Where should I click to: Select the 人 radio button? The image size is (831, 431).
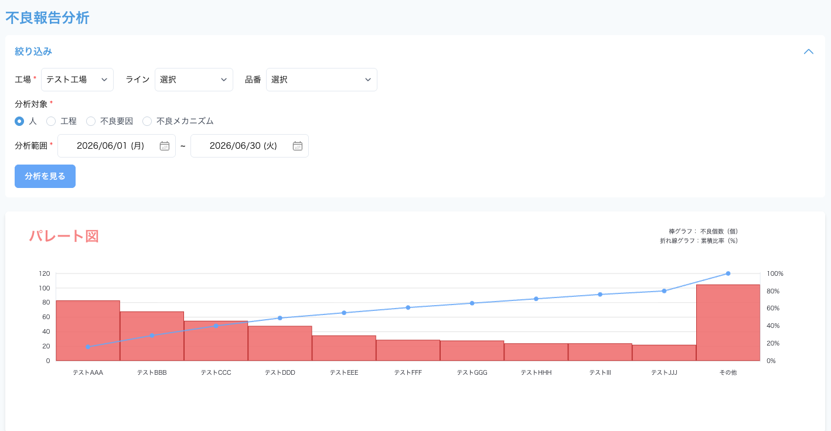(19, 121)
